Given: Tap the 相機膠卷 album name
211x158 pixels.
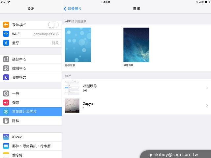Looking at the screenshot, I should 90,86.
